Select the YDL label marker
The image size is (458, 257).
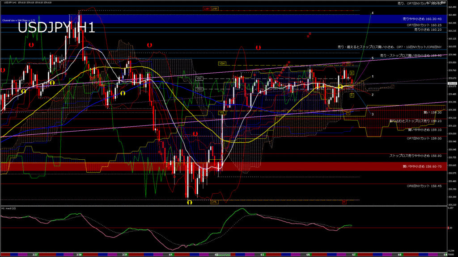(221, 113)
